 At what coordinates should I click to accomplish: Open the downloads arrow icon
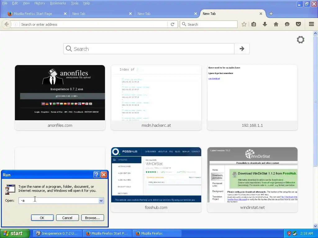[265, 24]
